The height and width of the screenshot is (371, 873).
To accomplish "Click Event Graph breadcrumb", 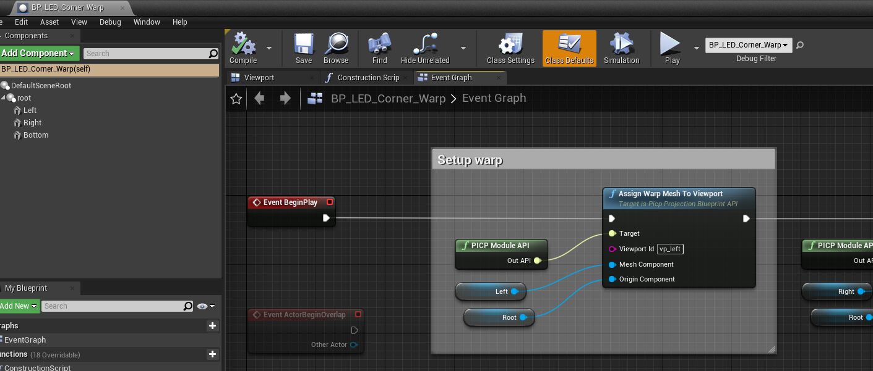I will point(494,98).
